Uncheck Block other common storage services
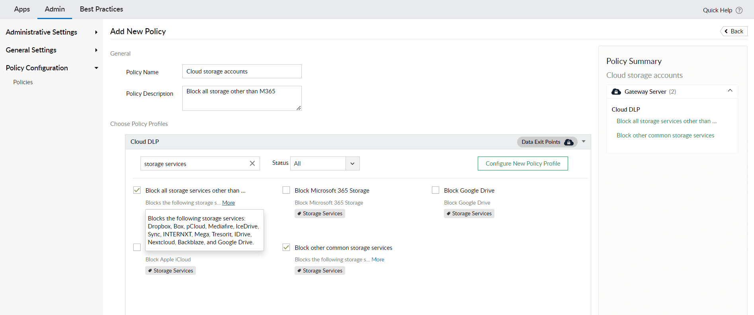This screenshot has width=754, height=315. coord(286,247)
